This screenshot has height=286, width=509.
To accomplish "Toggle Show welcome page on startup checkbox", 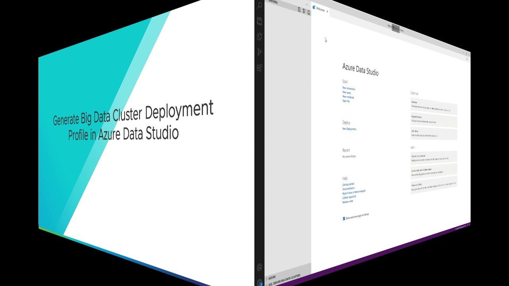I will point(344,218).
